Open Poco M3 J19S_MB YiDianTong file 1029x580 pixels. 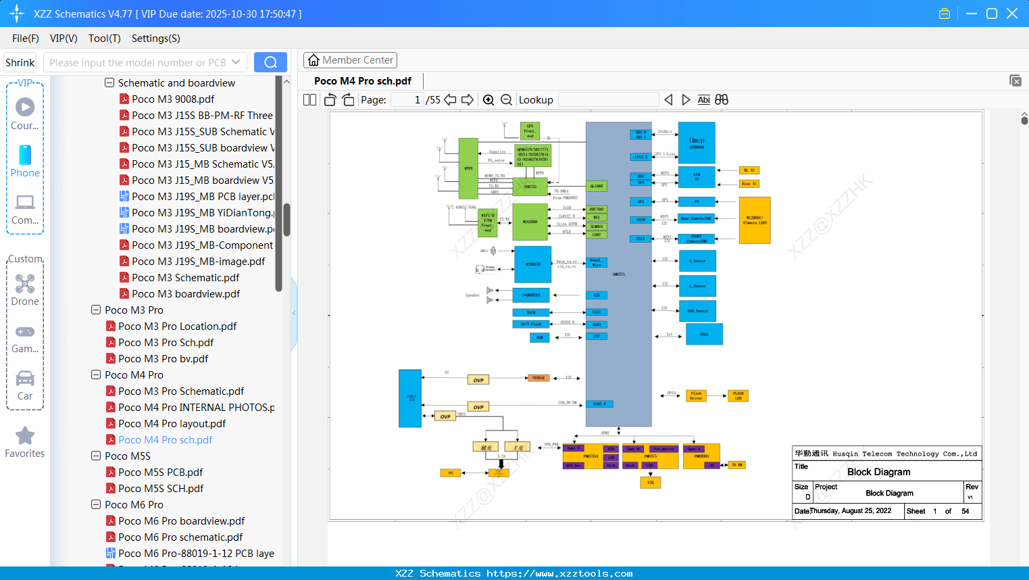(203, 213)
